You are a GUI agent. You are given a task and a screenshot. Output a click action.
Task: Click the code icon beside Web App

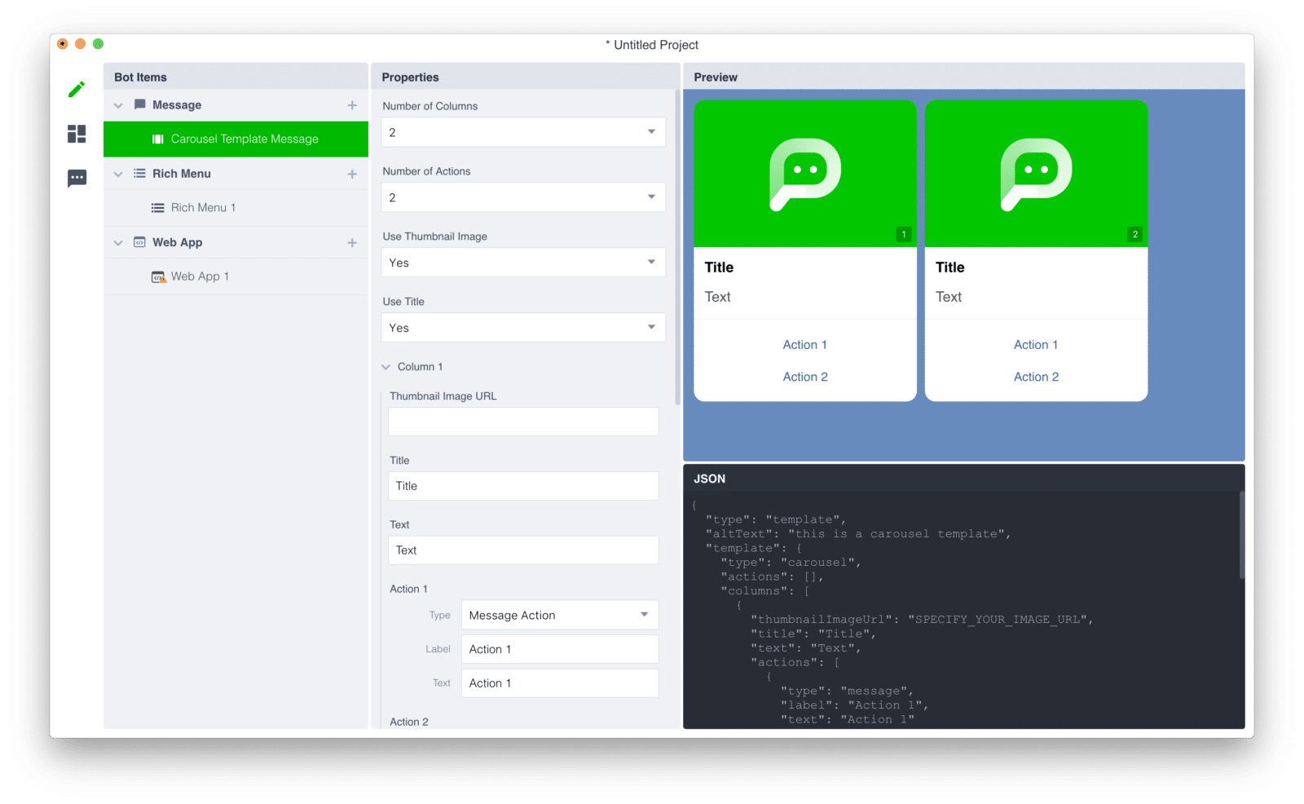click(x=140, y=242)
